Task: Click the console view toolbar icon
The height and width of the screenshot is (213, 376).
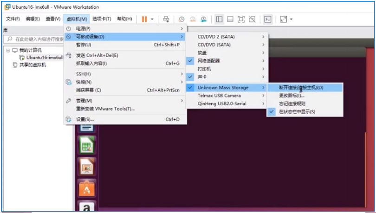Action: (268, 19)
